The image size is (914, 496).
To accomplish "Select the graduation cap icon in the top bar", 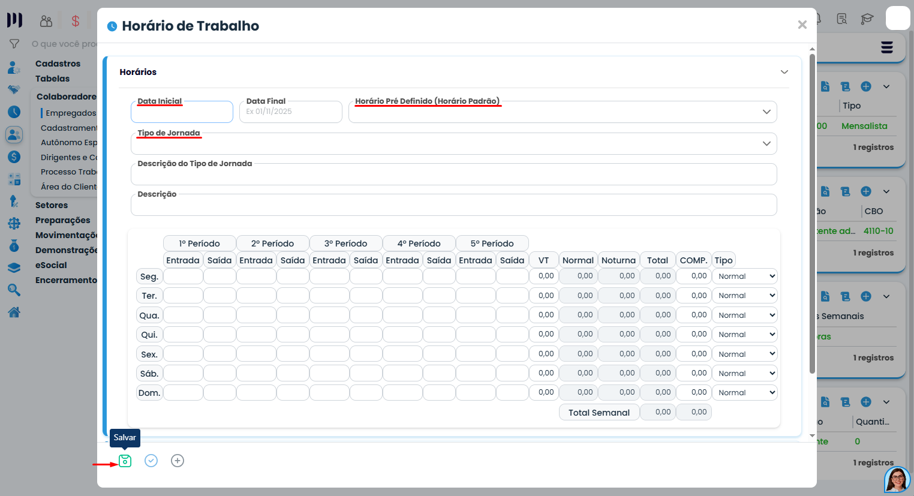I will 867,19.
